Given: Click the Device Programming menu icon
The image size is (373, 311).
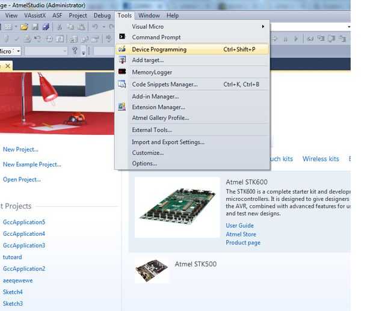Looking at the screenshot, I should pyautogui.click(x=122, y=49).
